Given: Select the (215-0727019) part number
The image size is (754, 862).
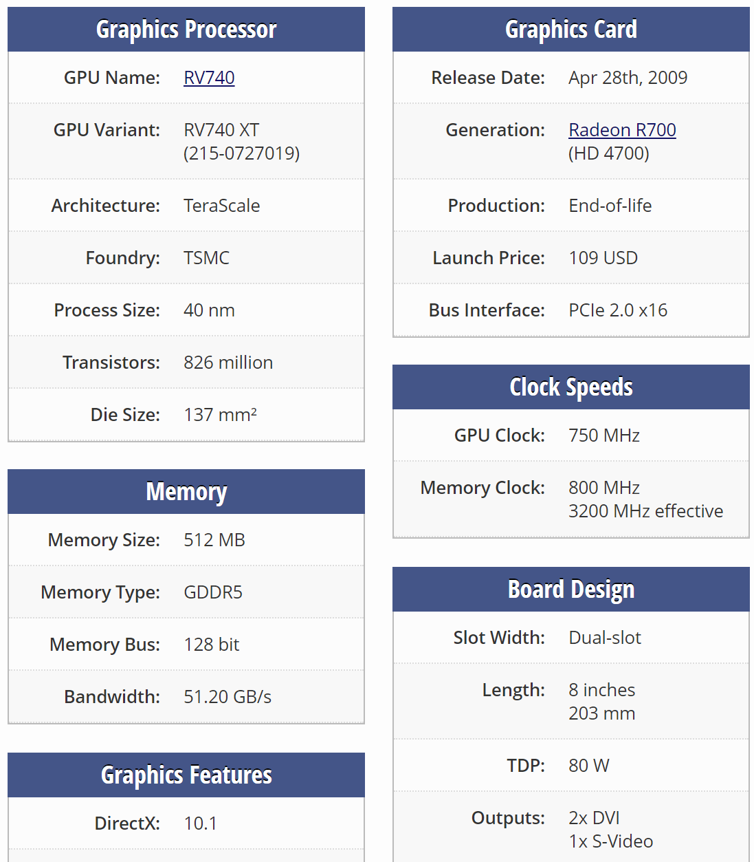Looking at the screenshot, I should point(242,153).
